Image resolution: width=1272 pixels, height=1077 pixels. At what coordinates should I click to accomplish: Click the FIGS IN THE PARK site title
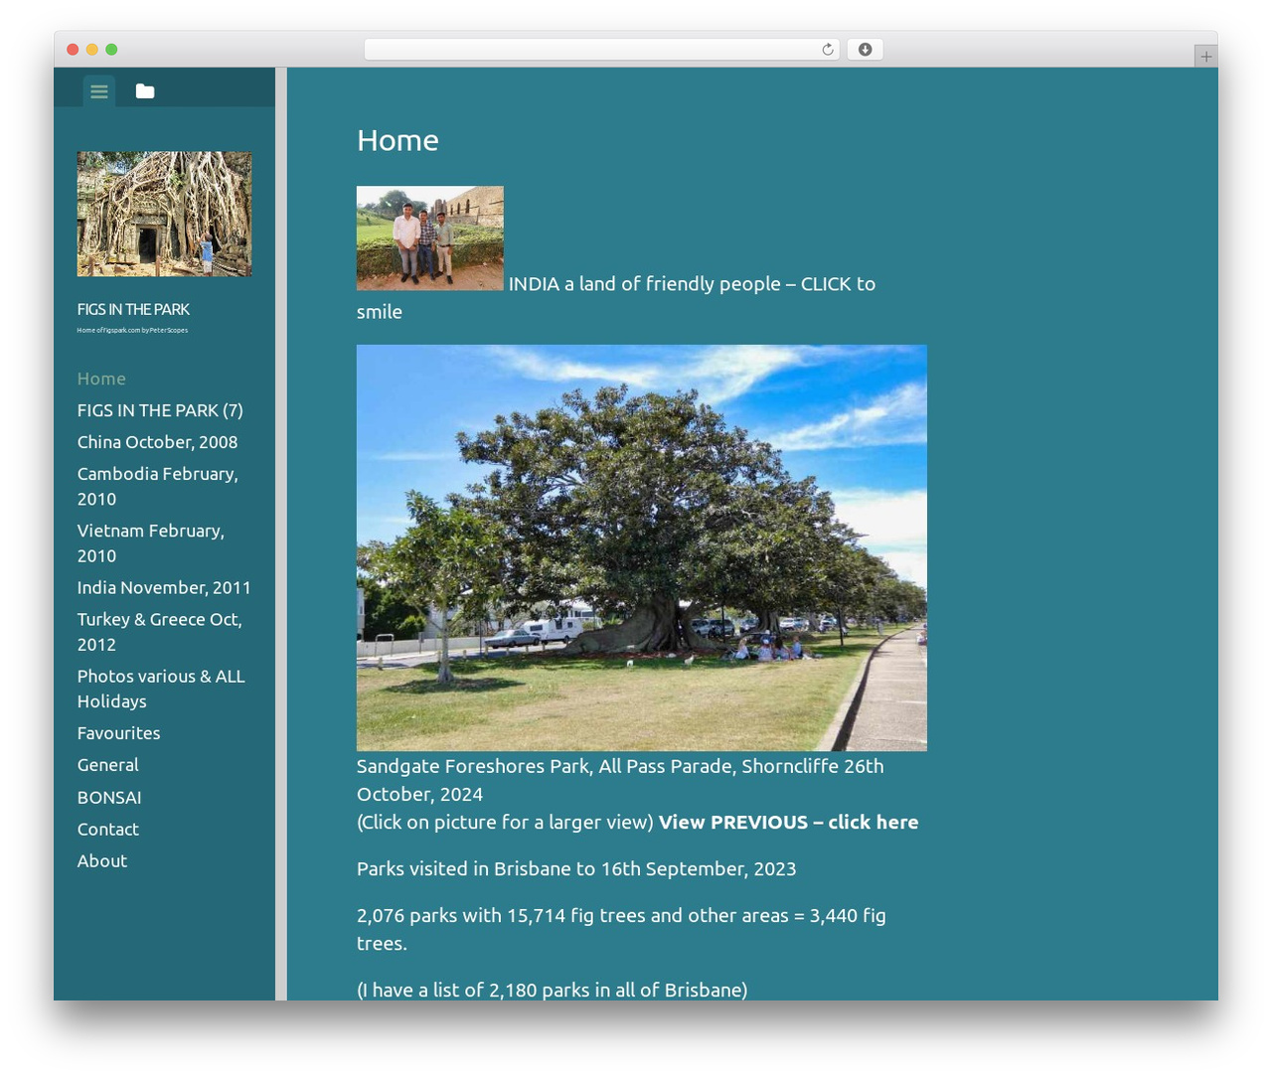(x=133, y=309)
